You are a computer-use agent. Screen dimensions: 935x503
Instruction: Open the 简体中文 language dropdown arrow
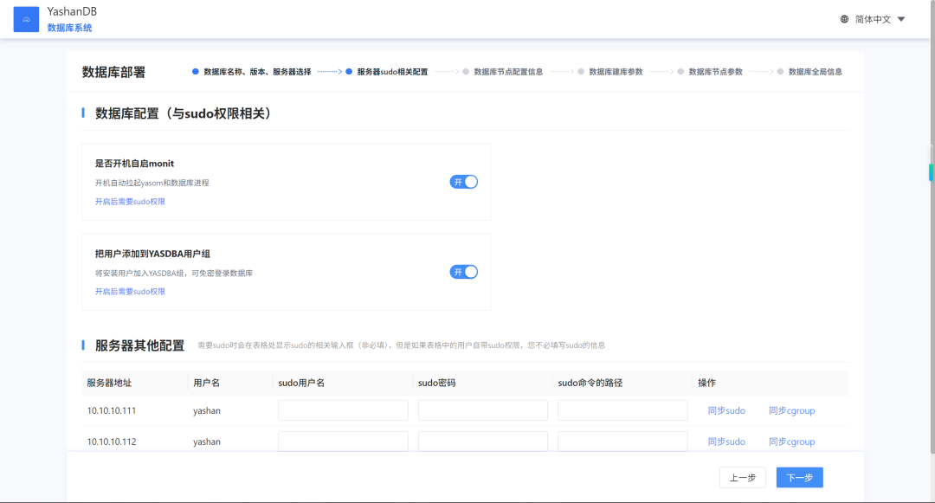(901, 19)
